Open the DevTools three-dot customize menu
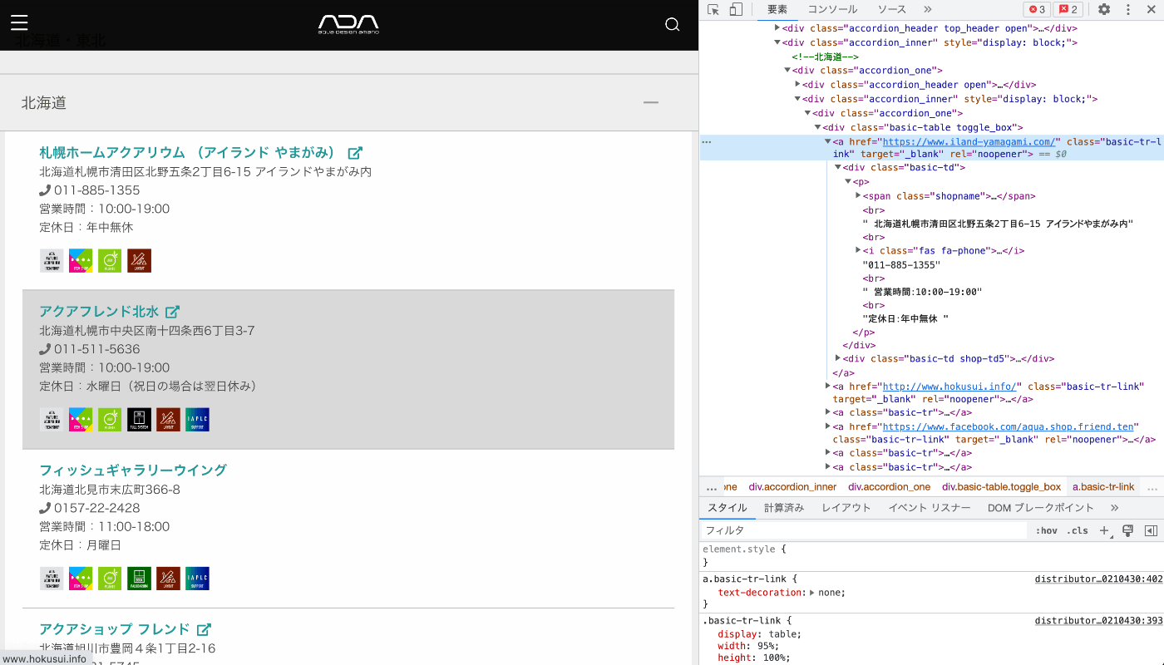1164x665 pixels. click(x=1128, y=9)
